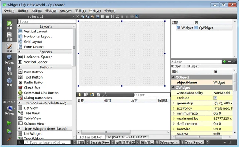Click the Adjust Size toolbar icon
The width and height of the screenshot is (239, 147).
(137, 16)
